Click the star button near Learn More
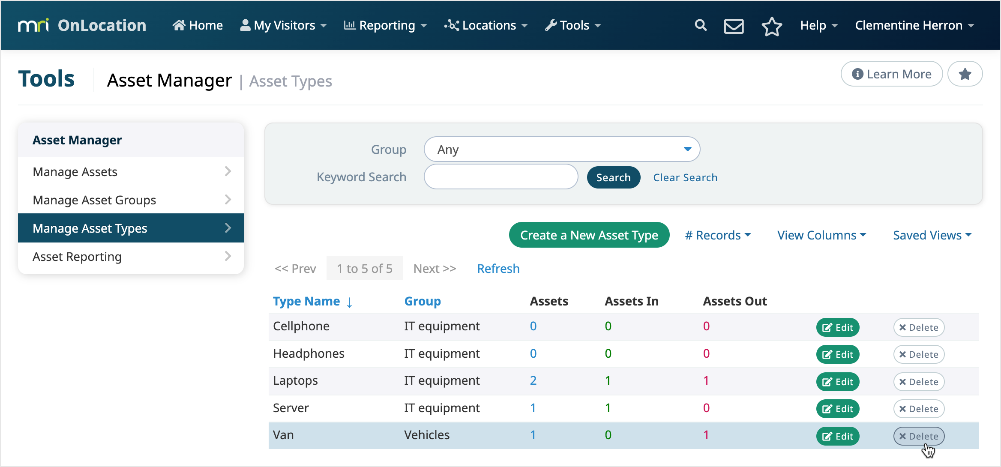The image size is (1001, 467). (x=965, y=74)
